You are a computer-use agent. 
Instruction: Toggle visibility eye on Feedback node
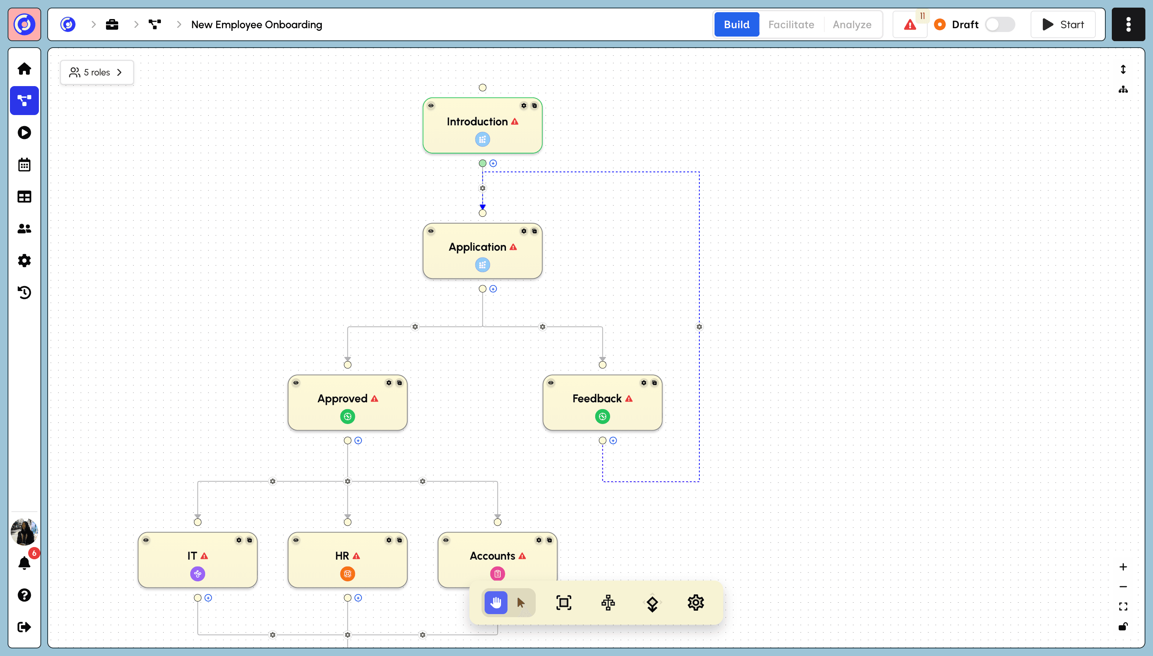[551, 383]
